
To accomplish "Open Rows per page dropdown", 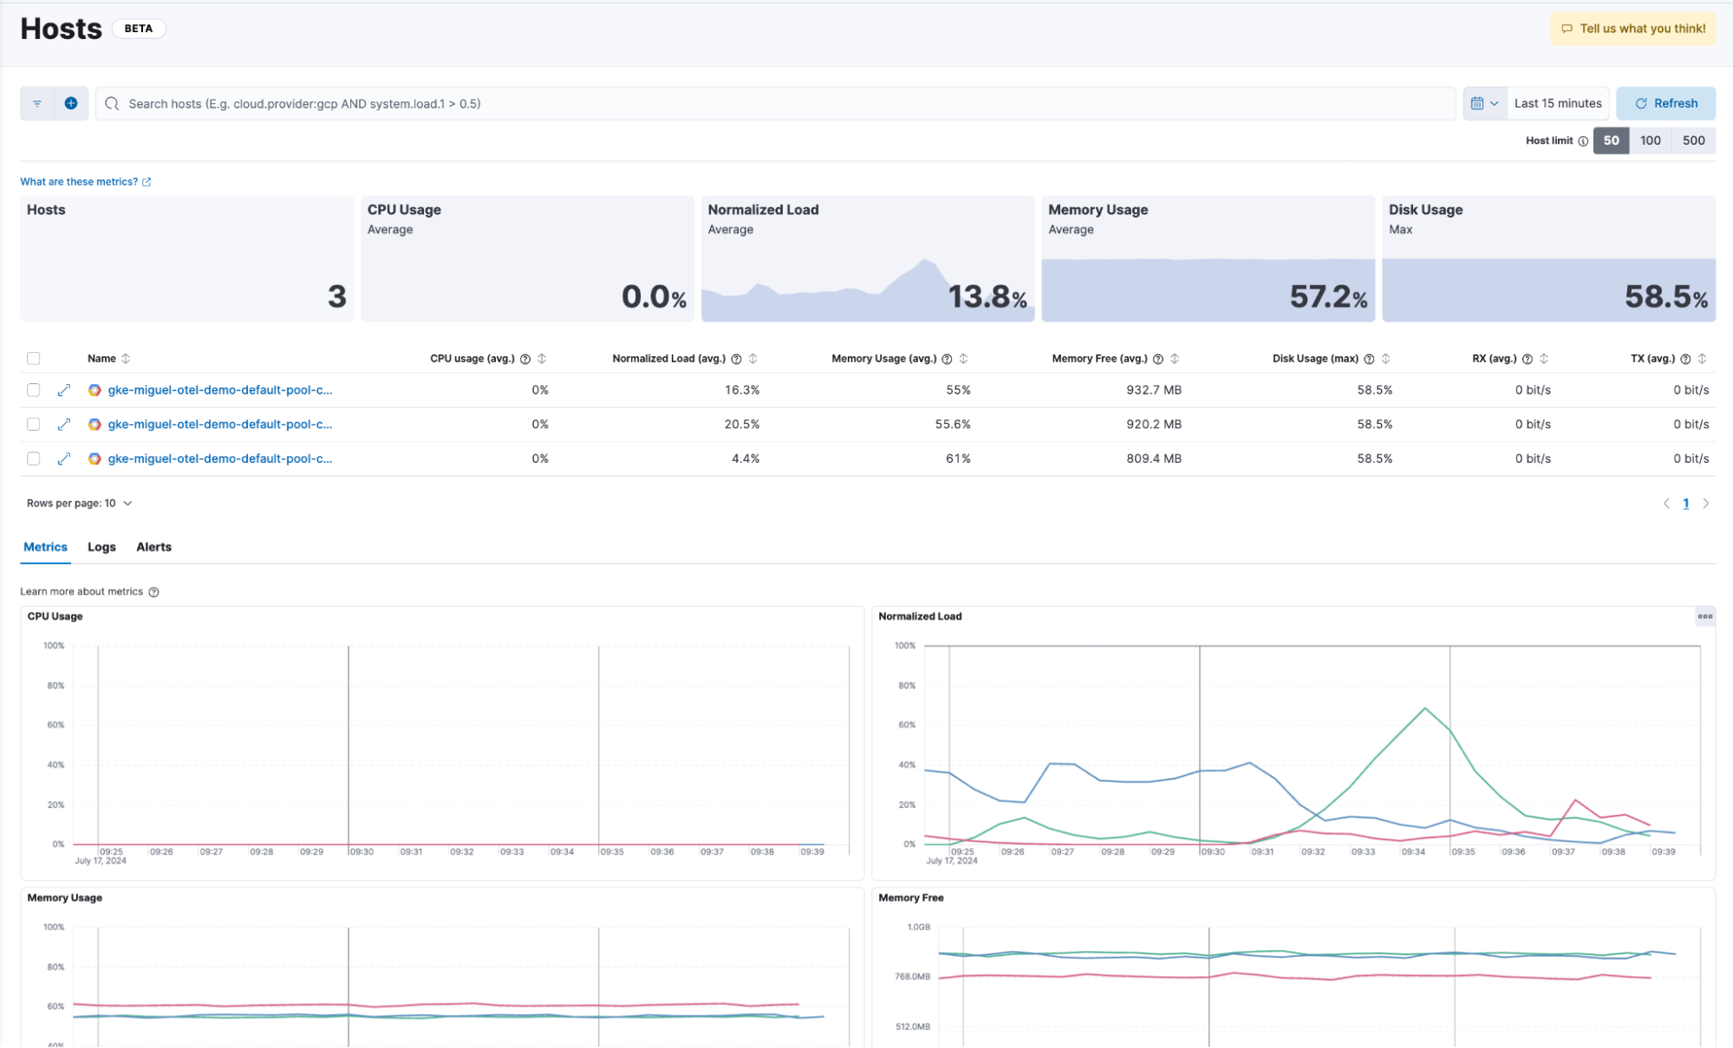I will coord(80,504).
